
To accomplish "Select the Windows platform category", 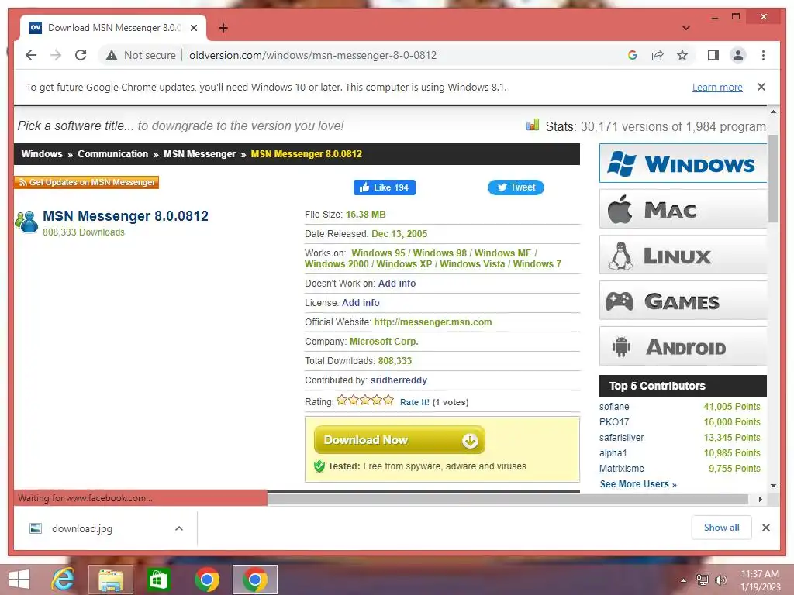I will (683, 163).
